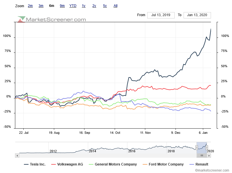Toggle Ford Motor Company series in legend
The height and width of the screenshot is (173, 232).
[x=163, y=164]
